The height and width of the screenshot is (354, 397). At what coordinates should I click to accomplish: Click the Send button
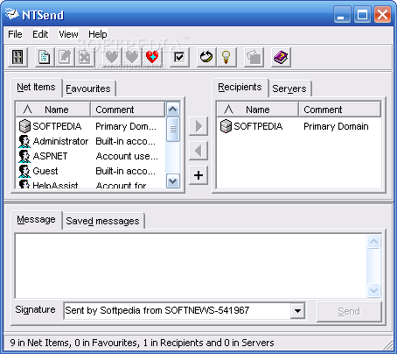[349, 311]
